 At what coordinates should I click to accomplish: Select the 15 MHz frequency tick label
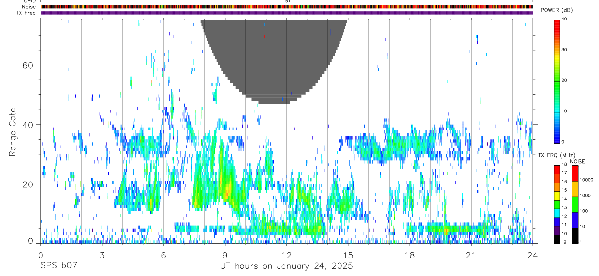(564, 190)
